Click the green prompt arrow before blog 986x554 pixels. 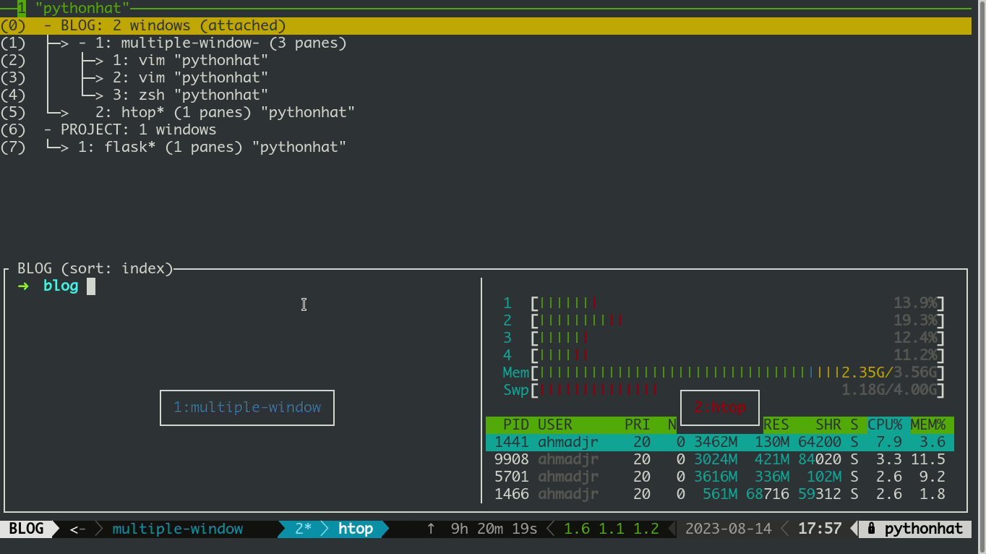pyautogui.click(x=24, y=286)
